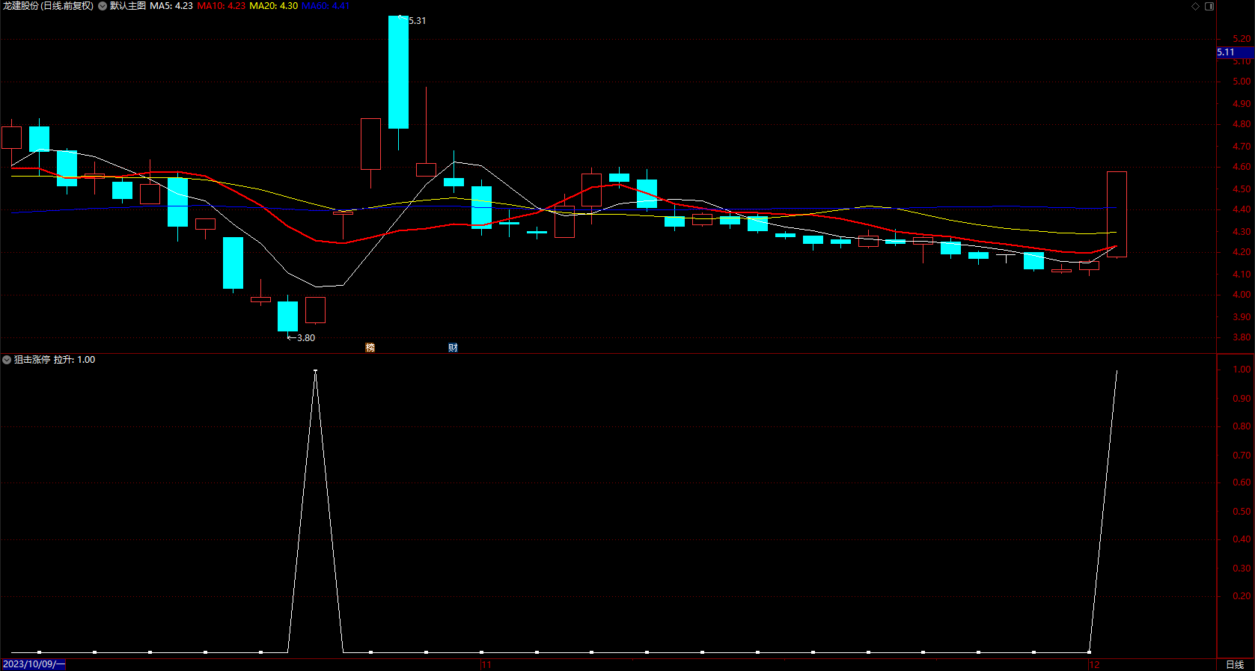The image size is (1255, 671).
Task: Click the first indicator spike peak at 1.00
Action: 315,370
